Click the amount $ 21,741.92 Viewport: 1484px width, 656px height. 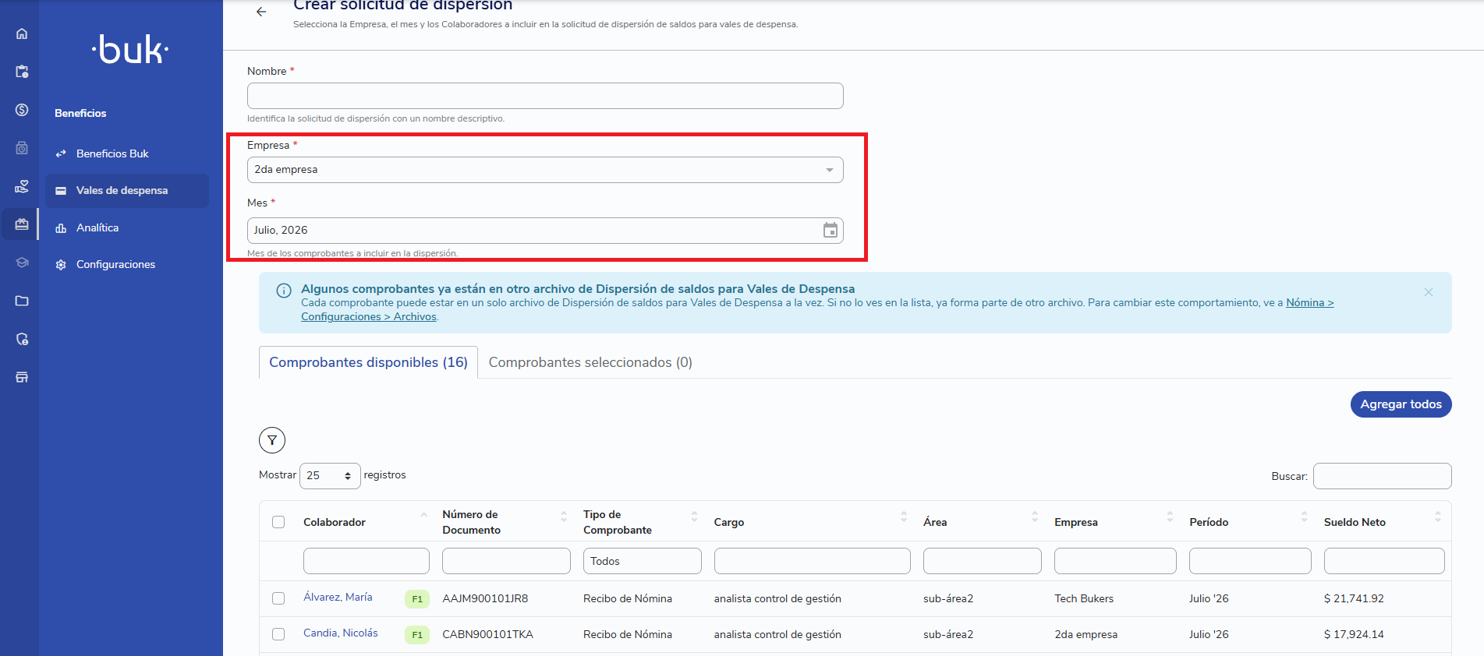(x=1354, y=598)
